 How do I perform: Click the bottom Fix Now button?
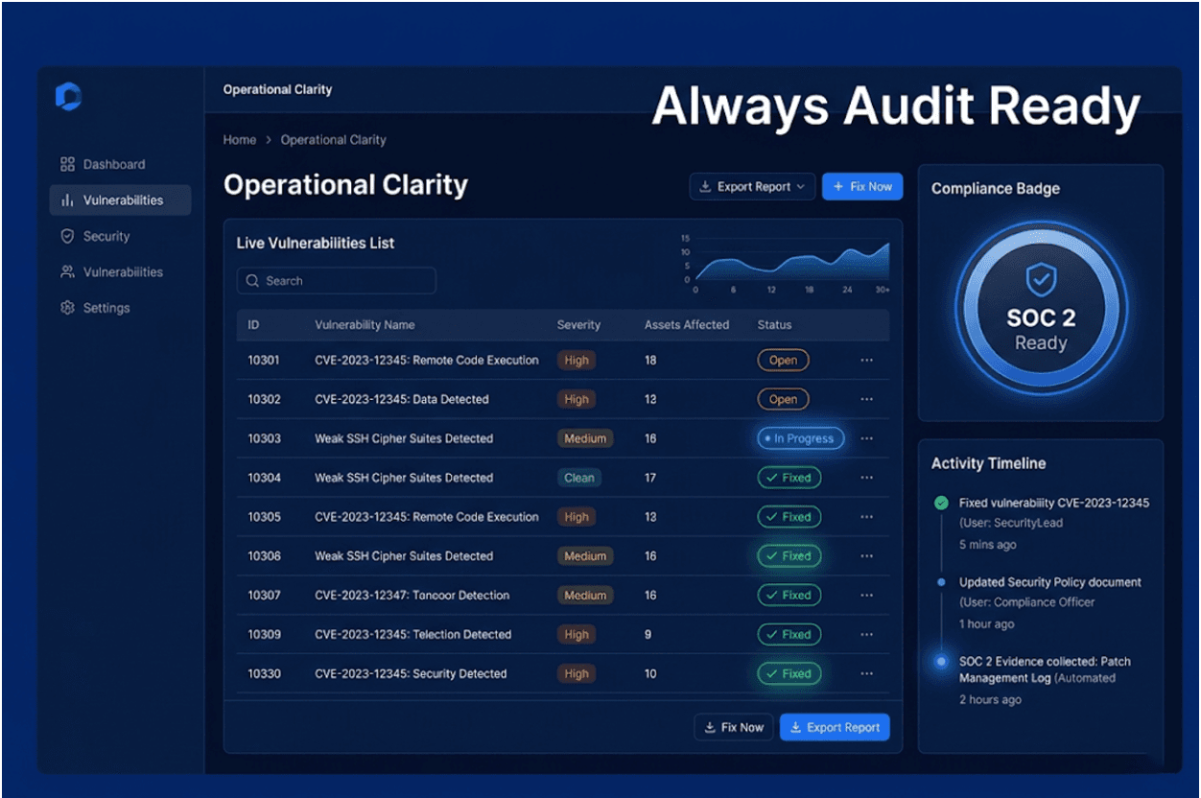coord(734,728)
